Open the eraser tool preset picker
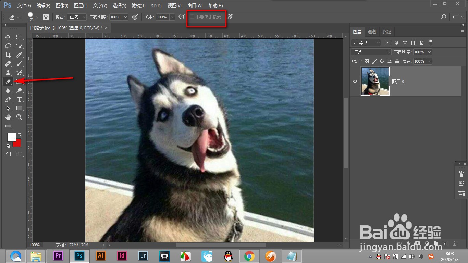 click(14, 17)
